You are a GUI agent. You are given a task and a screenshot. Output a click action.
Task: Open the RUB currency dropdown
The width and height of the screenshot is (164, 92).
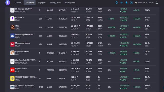(151, 3)
